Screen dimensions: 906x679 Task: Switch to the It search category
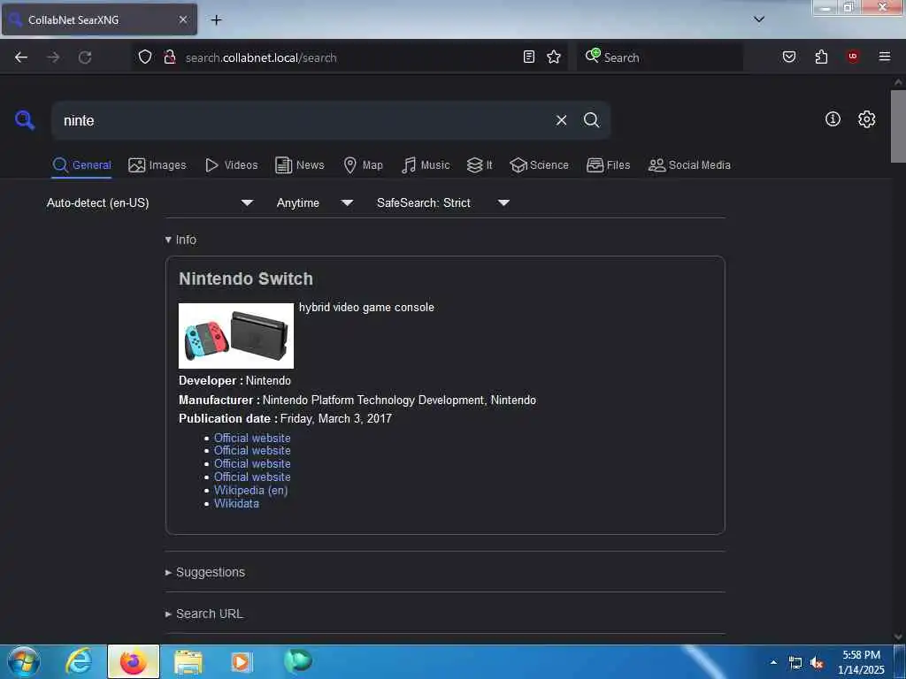(x=480, y=165)
